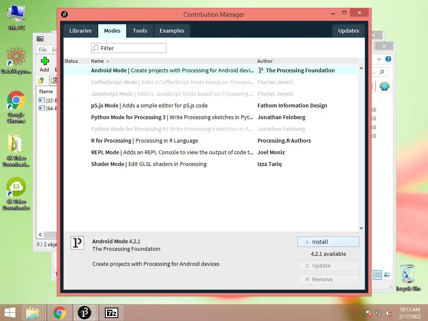Select Python Mode for Processing 3 row
The width and height of the screenshot is (428, 321).
coord(211,117)
